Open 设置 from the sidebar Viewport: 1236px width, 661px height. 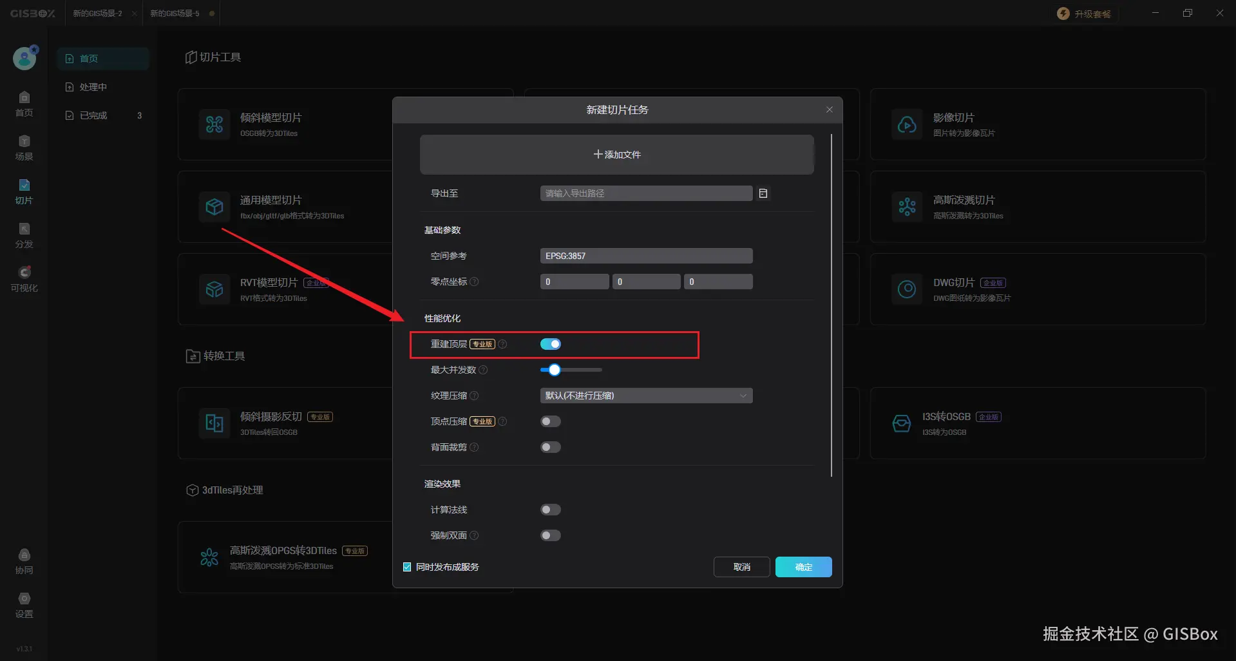pos(24,605)
